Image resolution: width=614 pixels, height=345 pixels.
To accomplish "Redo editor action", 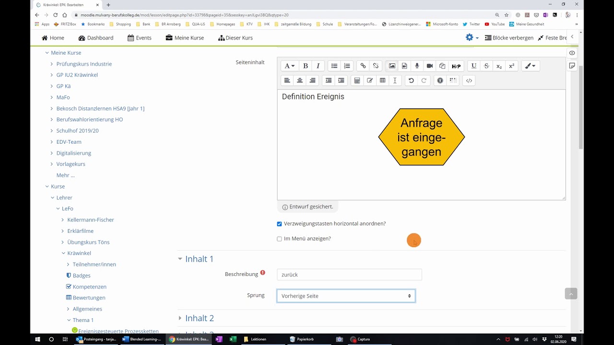I will coord(424,80).
